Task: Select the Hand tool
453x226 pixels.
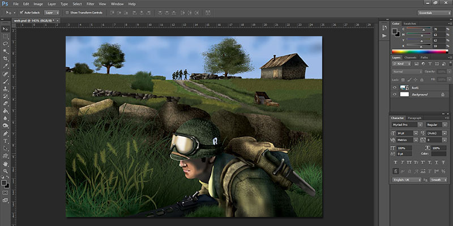Action: click(6, 164)
